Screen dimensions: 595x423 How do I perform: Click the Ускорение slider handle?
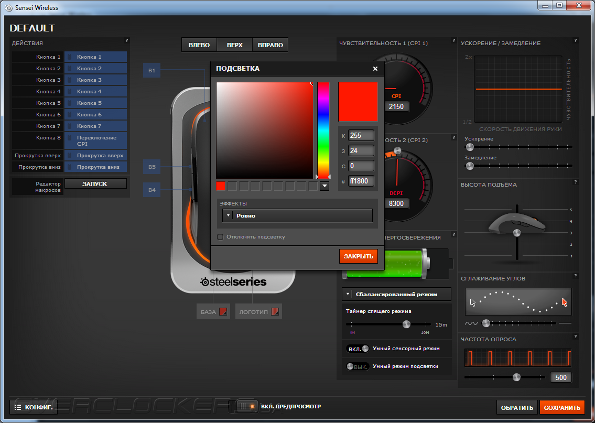470,147
